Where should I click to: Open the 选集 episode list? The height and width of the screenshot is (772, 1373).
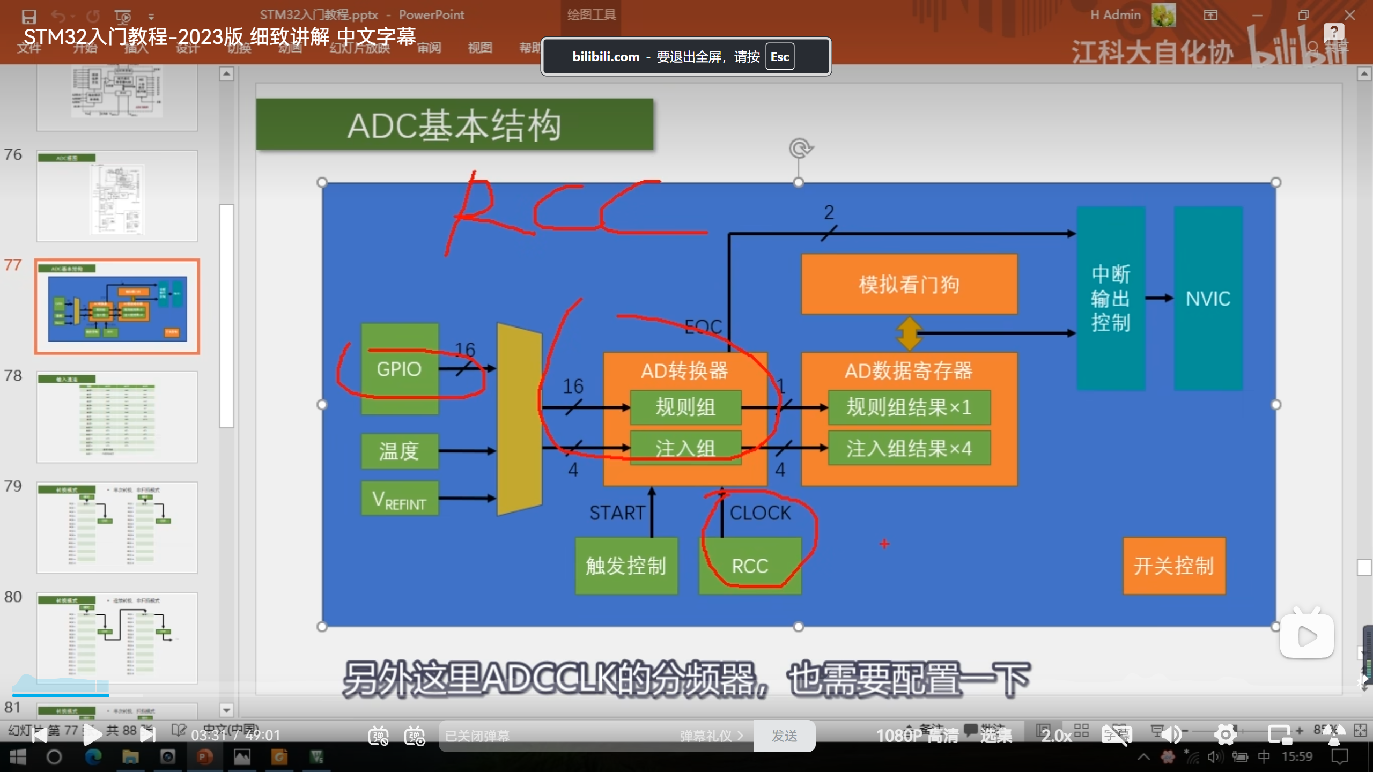(x=996, y=736)
